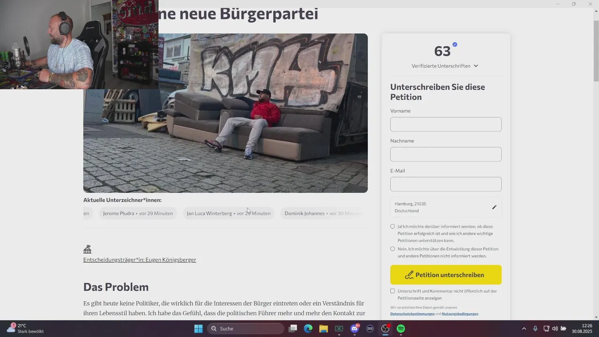Open Spotify from the taskbar
The height and width of the screenshot is (337, 599).
(x=401, y=329)
